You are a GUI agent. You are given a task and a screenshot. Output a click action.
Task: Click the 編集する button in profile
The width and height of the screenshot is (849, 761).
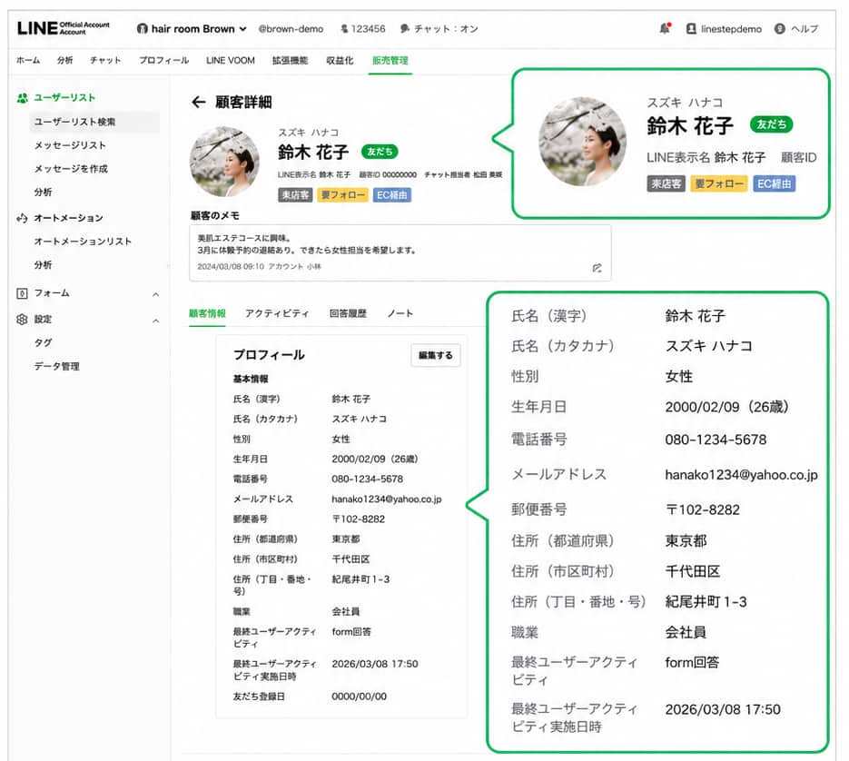coord(435,355)
